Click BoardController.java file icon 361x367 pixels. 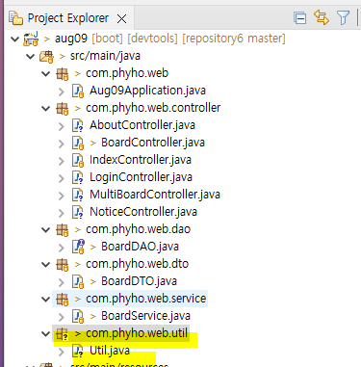click(x=78, y=143)
